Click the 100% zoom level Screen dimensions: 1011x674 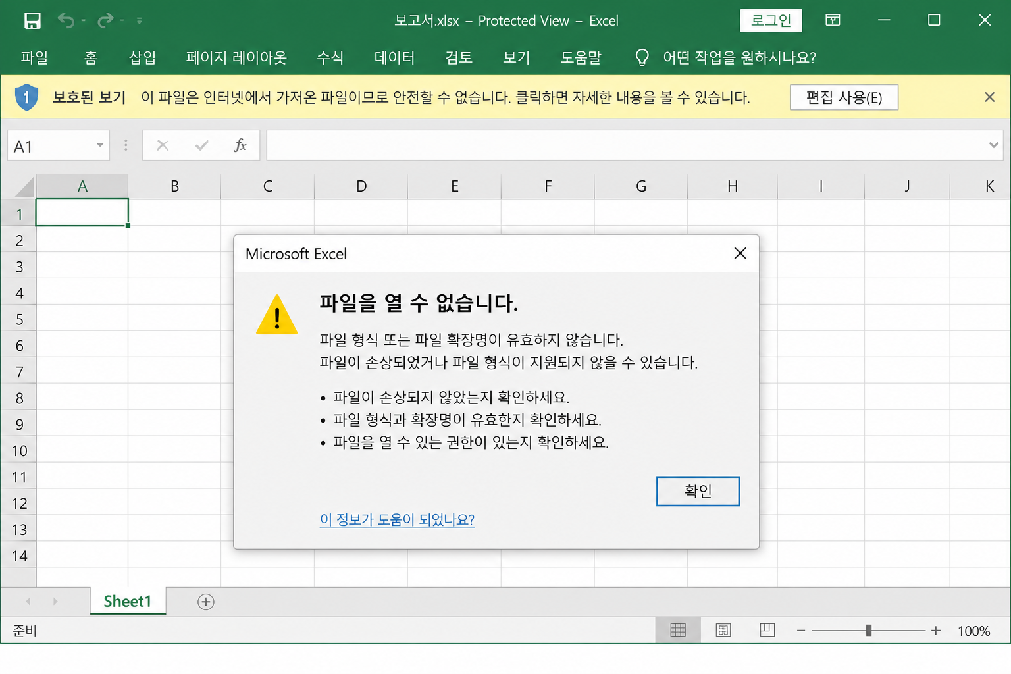click(973, 631)
